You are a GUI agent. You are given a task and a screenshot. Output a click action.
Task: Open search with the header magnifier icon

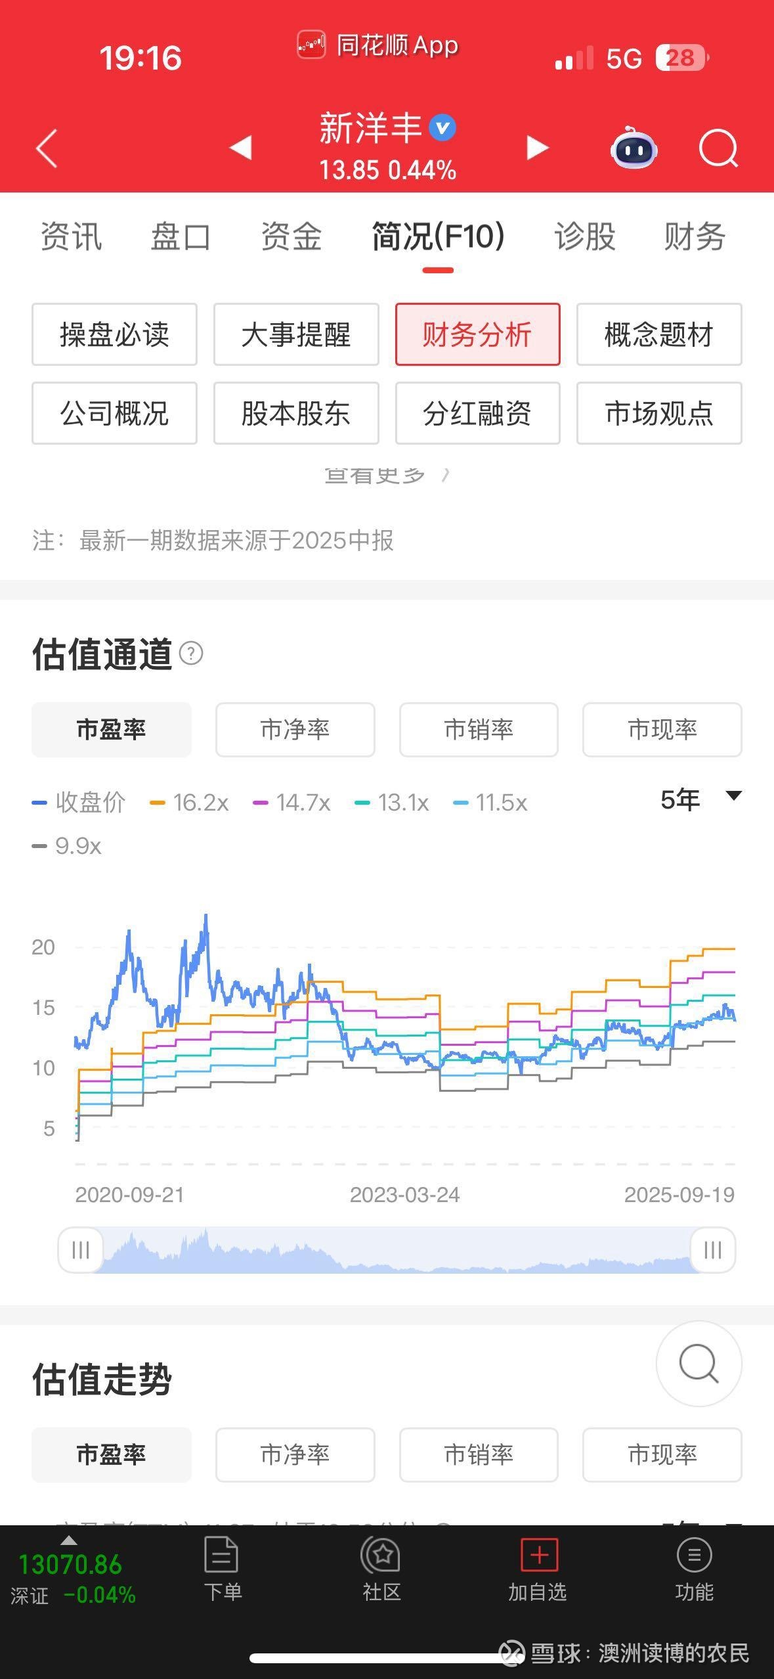tap(718, 149)
